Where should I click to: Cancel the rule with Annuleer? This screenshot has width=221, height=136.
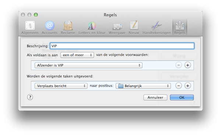(x=155, y=98)
